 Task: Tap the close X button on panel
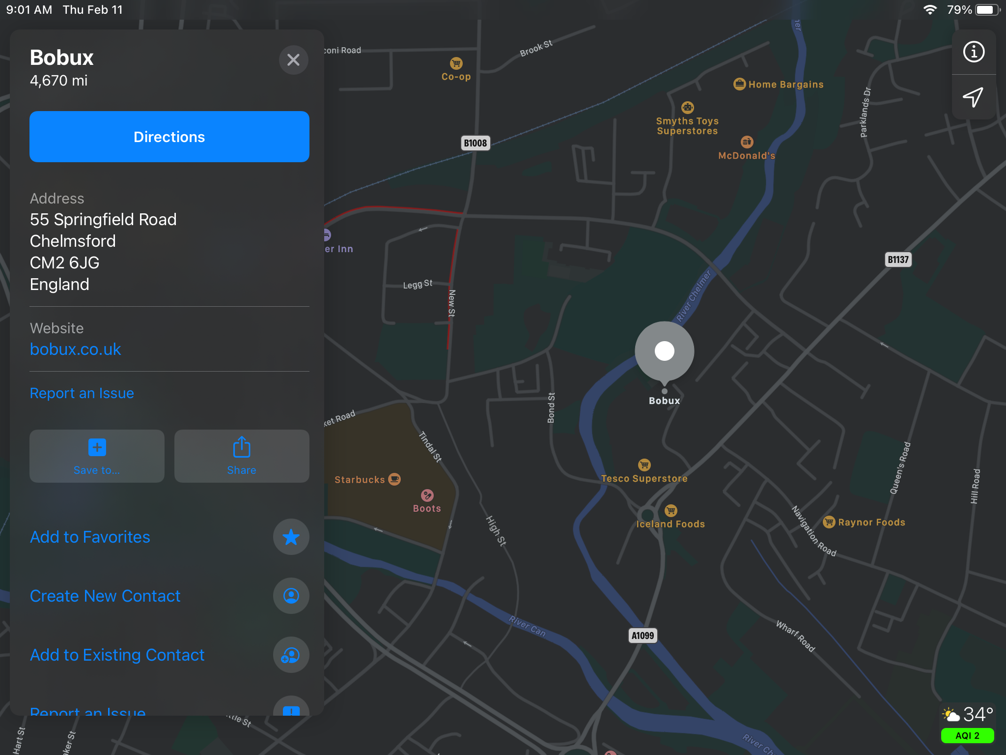point(292,60)
